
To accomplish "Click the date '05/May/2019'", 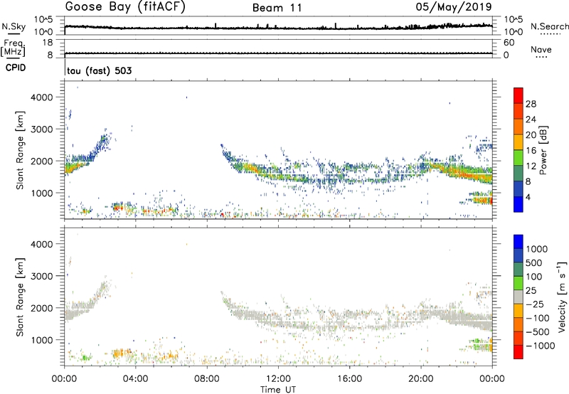I will (x=454, y=7).
